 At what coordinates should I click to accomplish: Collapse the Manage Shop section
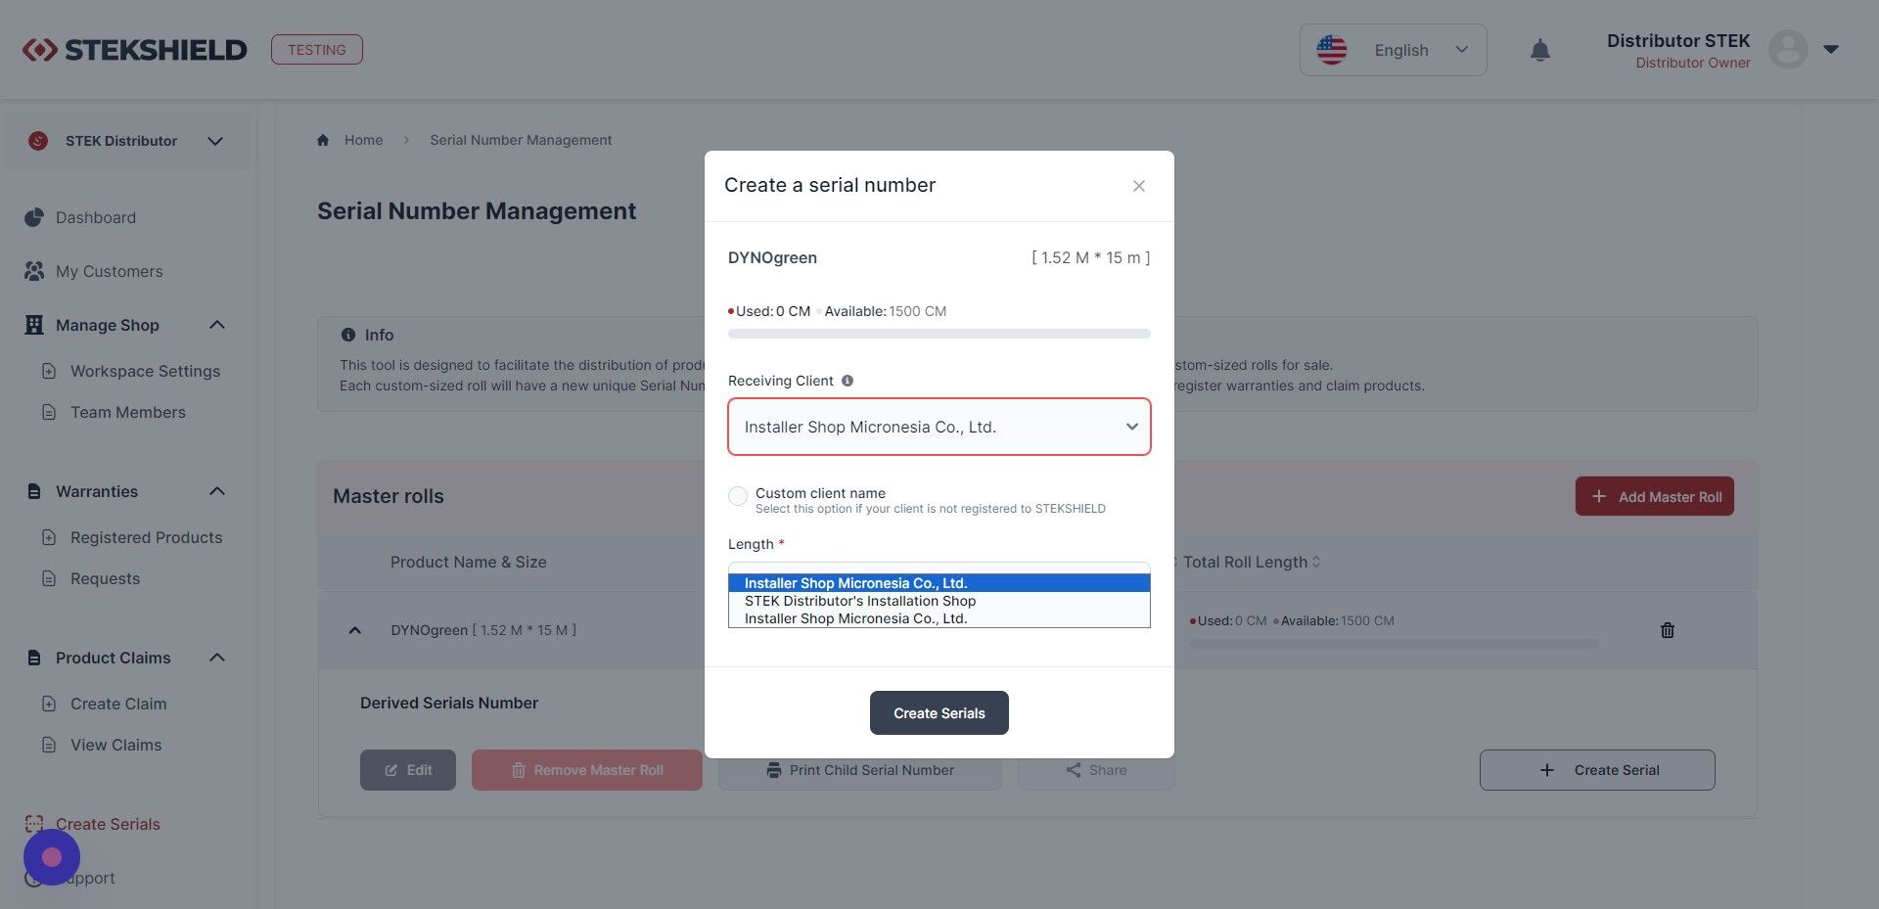tap(217, 325)
